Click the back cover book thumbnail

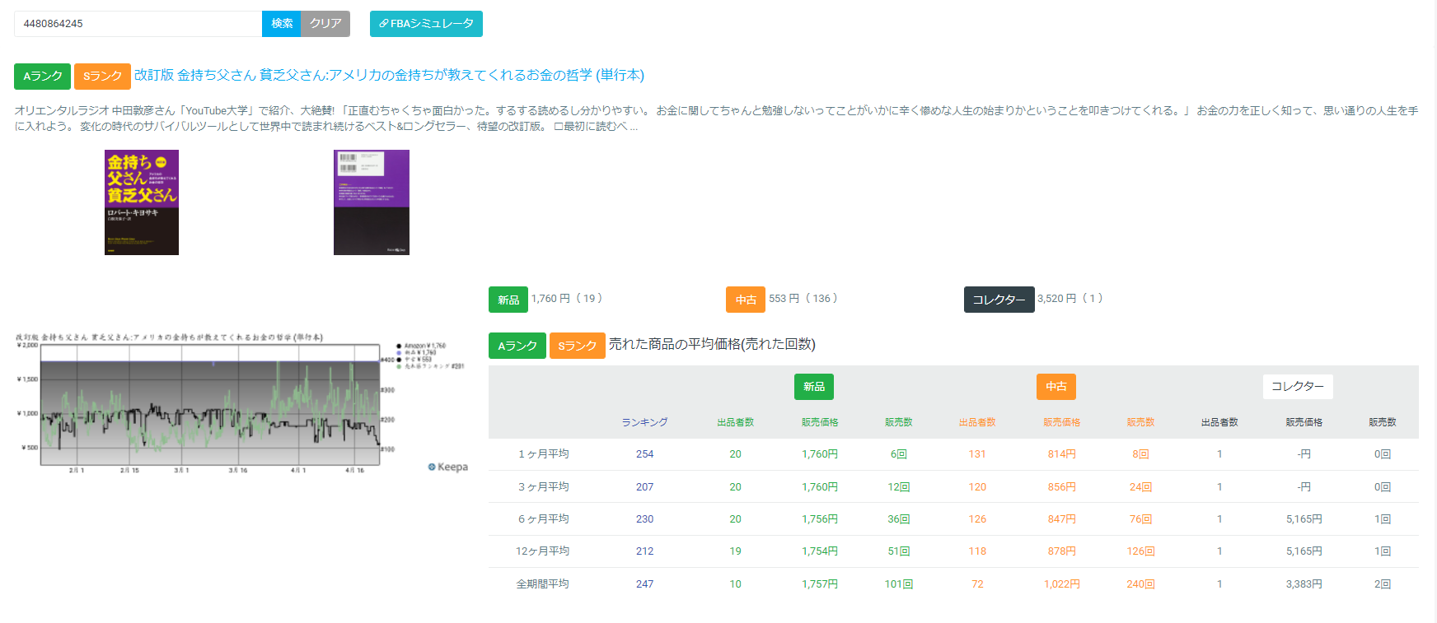372,202
